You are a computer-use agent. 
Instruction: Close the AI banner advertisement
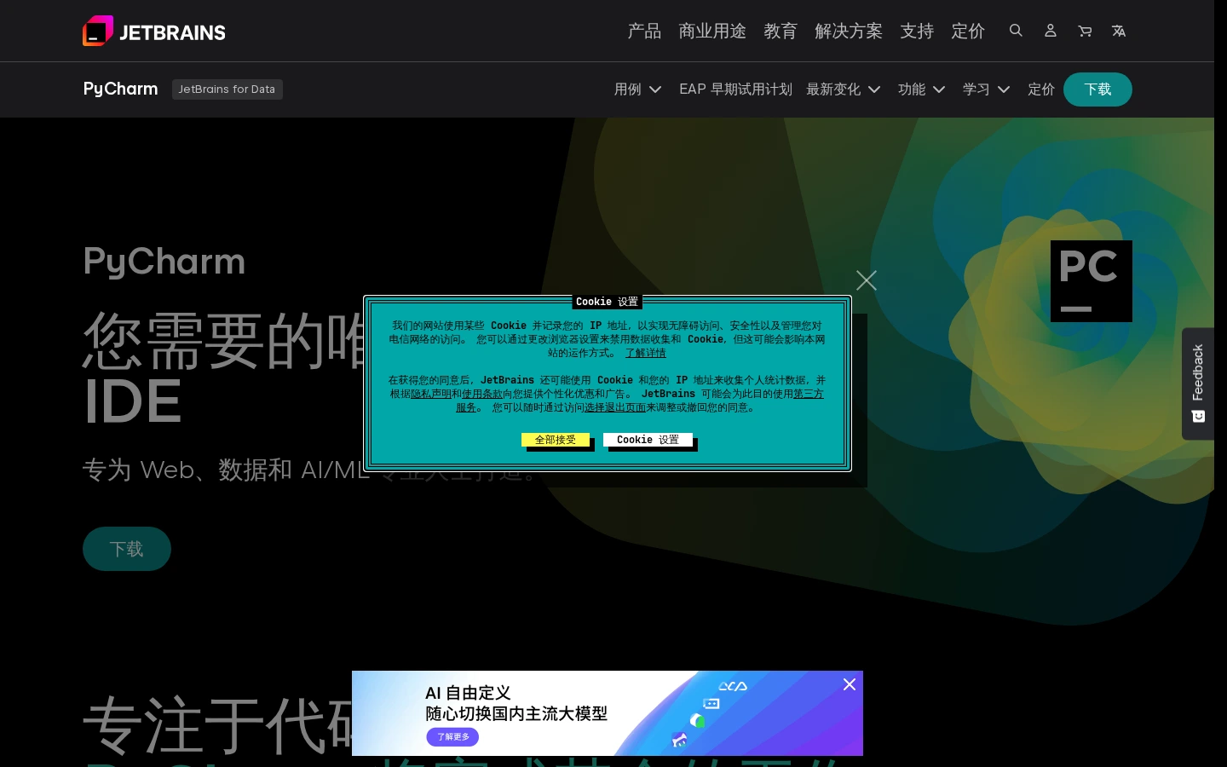[x=850, y=684]
